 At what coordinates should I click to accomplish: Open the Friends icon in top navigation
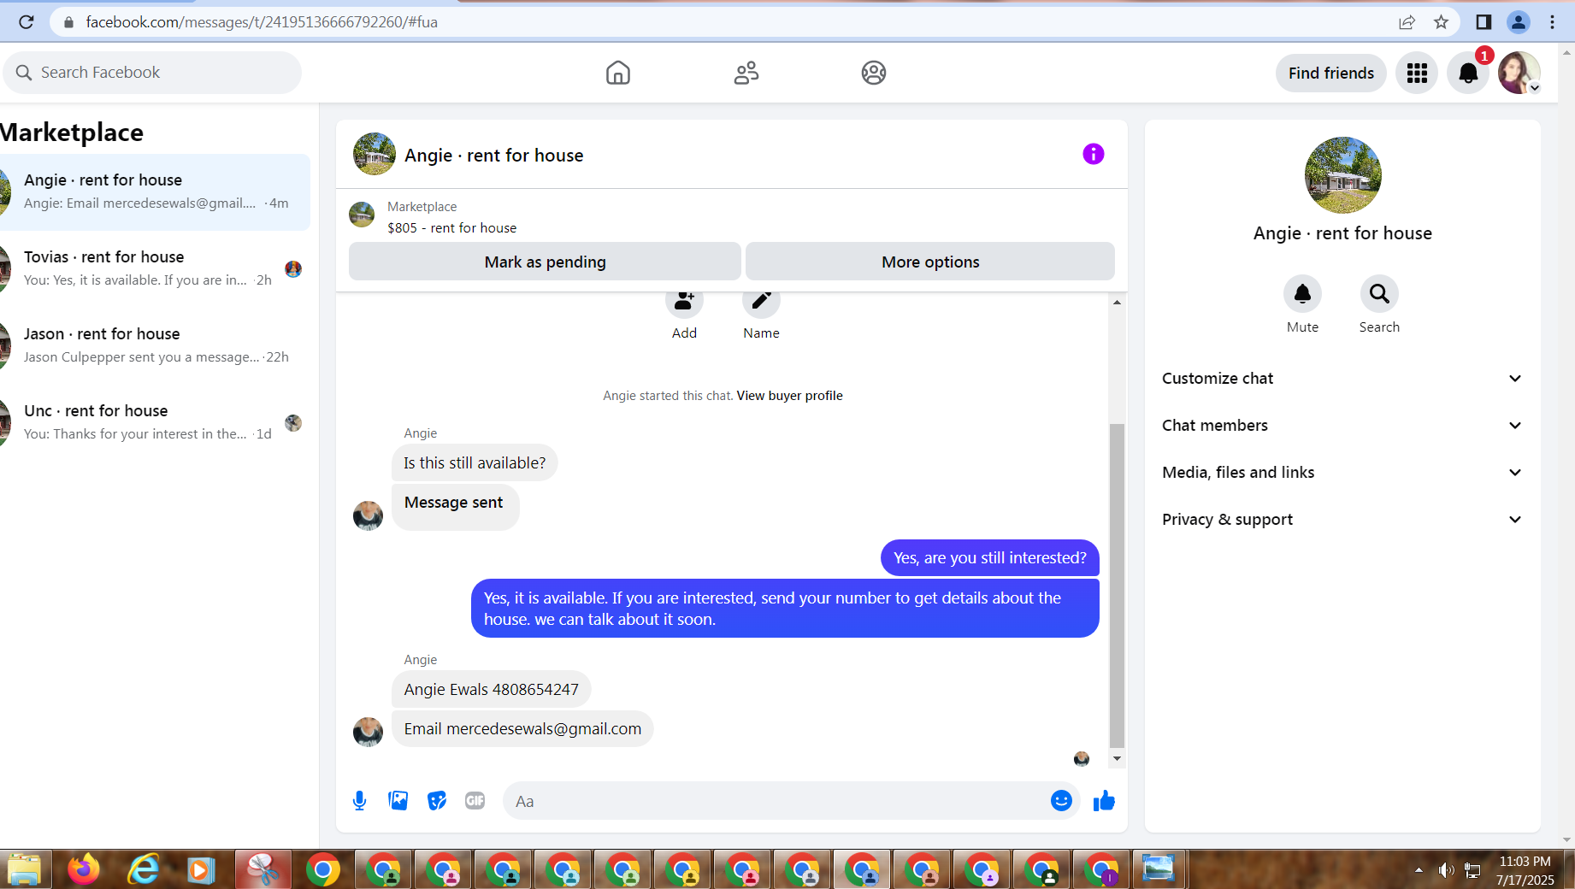coord(746,73)
